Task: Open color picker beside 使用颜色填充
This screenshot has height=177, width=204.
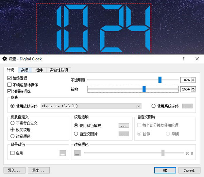Action: [x=124, y=126]
